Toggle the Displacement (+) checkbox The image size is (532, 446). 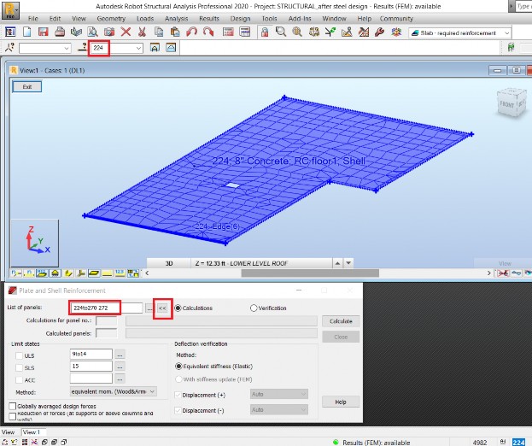pos(178,395)
